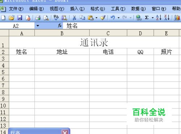181x134 pixels.
Task: Print the sheet using the printer icon
Action: click(38, 18)
